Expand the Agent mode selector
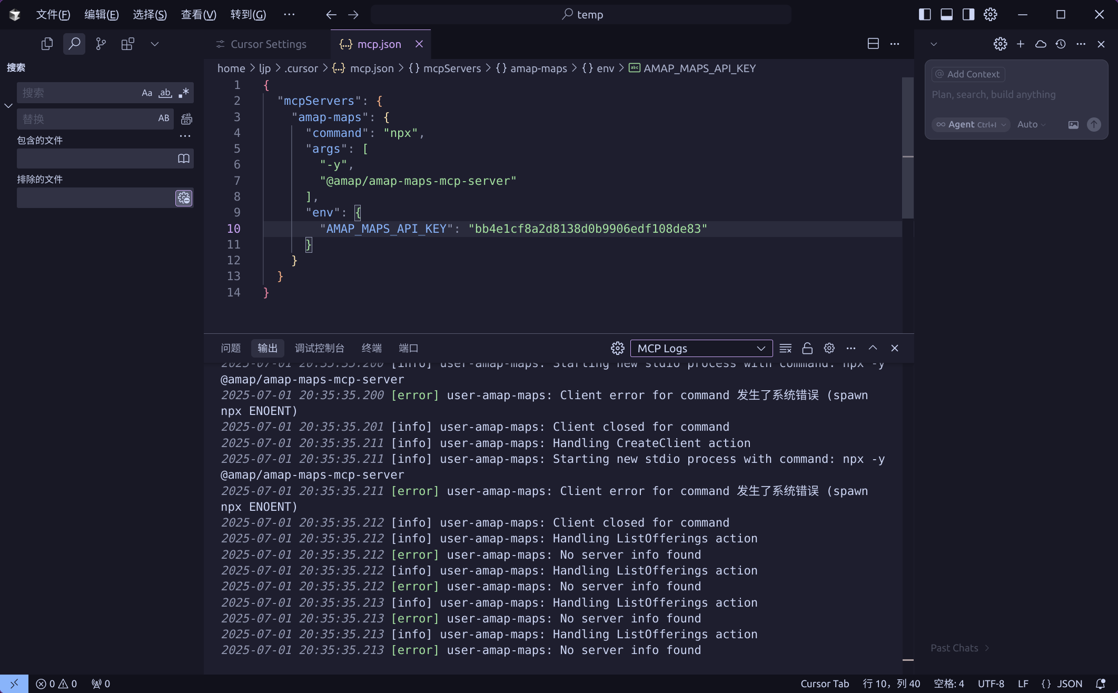 coord(970,125)
